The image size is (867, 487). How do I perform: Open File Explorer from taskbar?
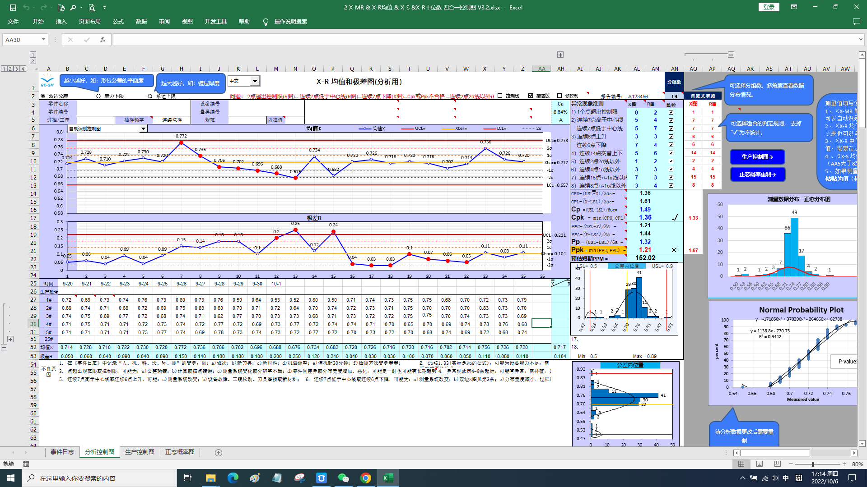(x=210, y=478)
